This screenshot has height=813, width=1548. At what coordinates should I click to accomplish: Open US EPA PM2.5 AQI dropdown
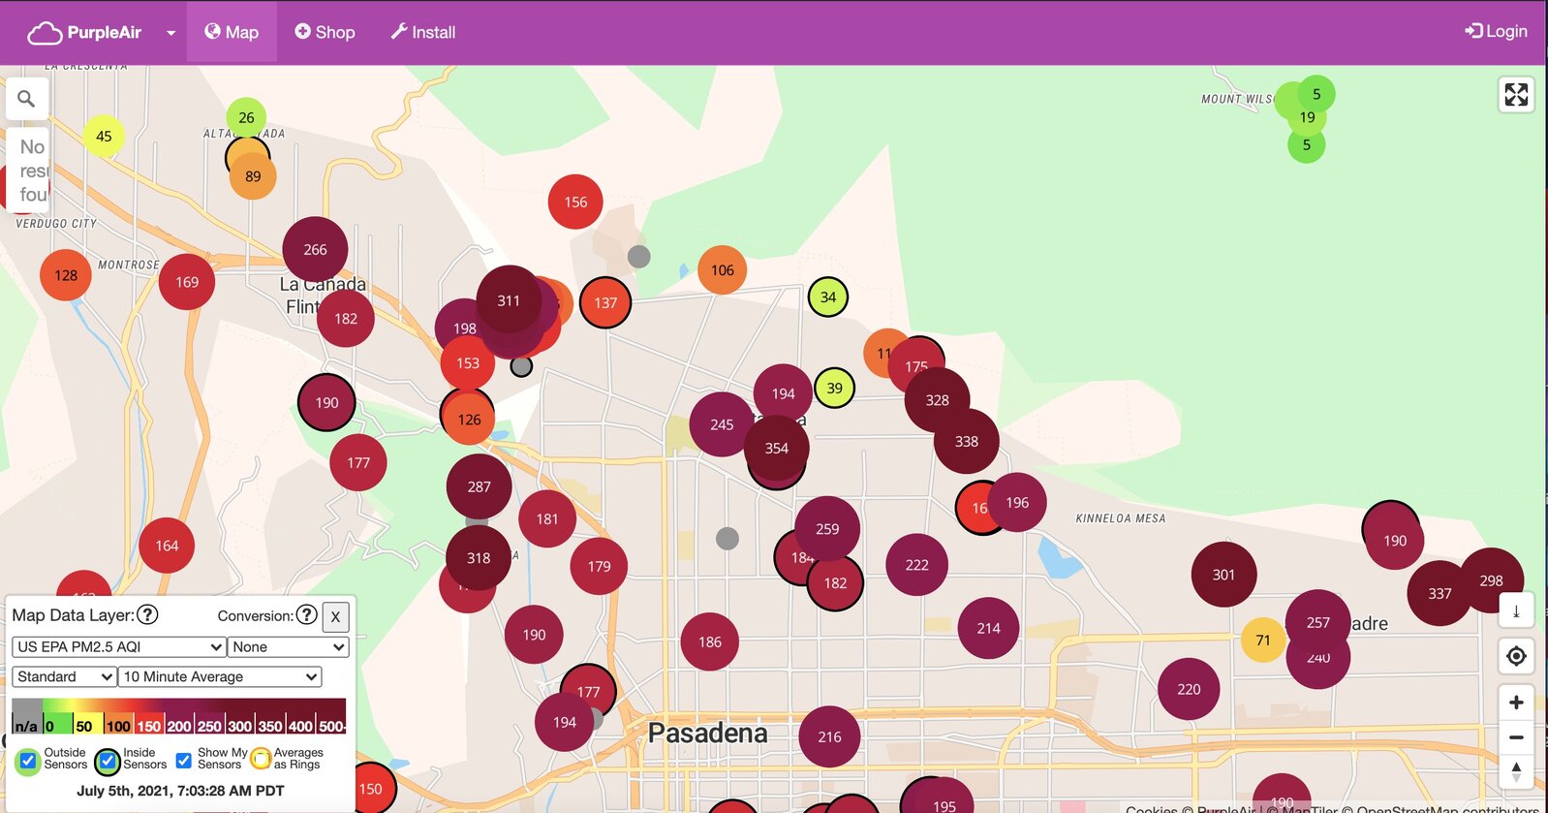click(x=120, y=646)
